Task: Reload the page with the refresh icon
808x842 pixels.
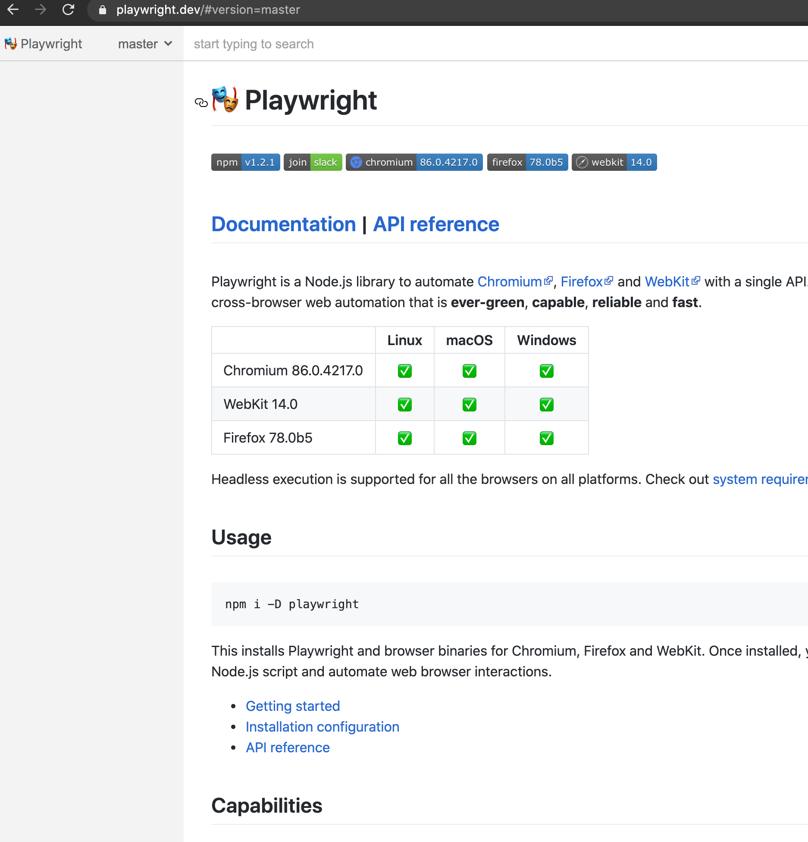Action: pyautogui.click(x=68, y=9)
